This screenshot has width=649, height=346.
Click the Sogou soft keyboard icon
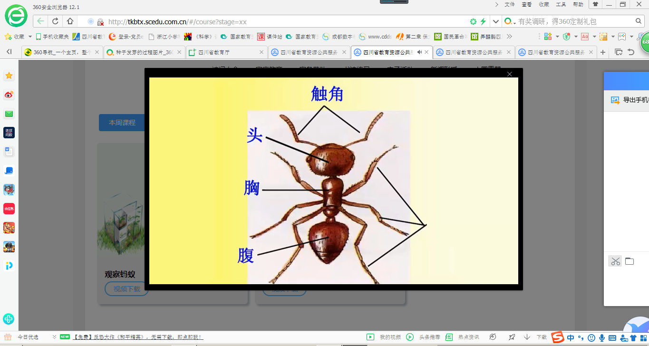(x=612, y=338)
